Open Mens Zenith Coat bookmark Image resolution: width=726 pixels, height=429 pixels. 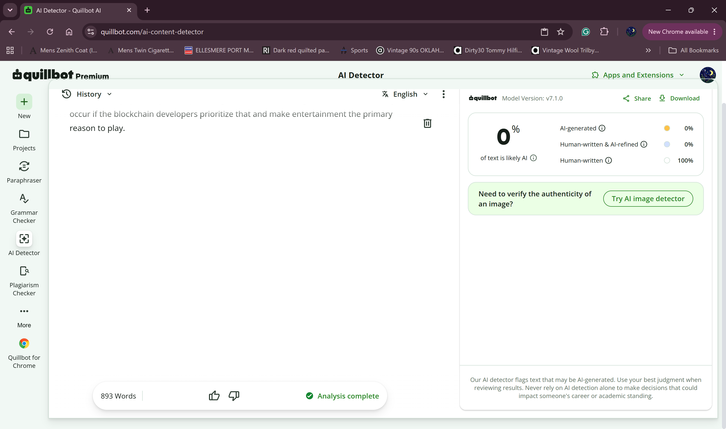pos(64,50)
